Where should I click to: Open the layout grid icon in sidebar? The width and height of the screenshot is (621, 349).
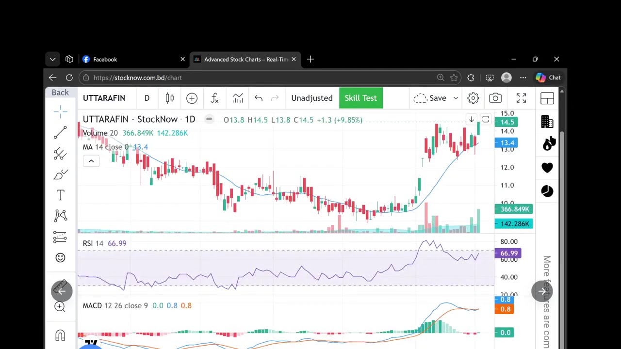tap(547, 98)
